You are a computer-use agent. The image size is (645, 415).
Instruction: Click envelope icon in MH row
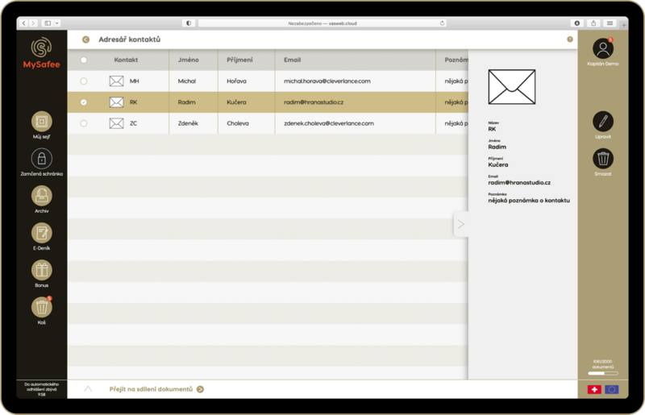116,81
